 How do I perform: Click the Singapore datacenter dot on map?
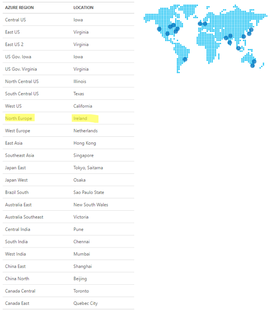click(238, 48)
